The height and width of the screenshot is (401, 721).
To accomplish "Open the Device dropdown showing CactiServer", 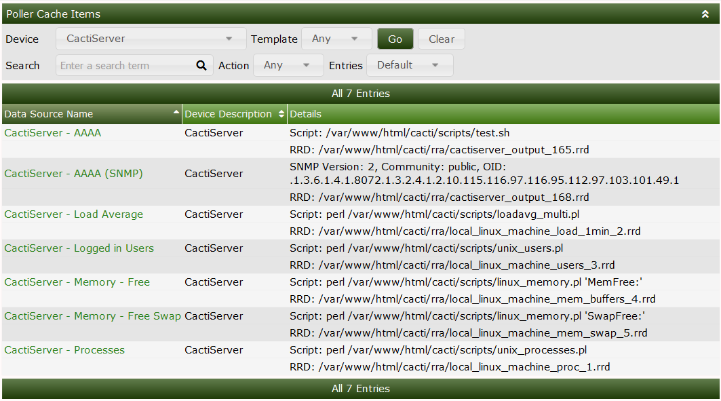I will click(151, 39).
